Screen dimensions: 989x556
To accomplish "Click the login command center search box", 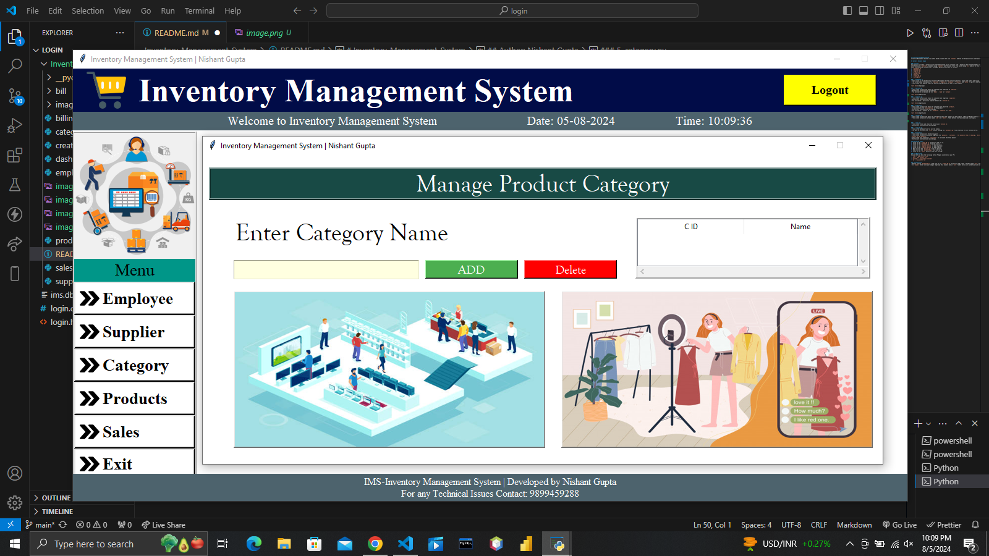I will (x=512, y=11).
